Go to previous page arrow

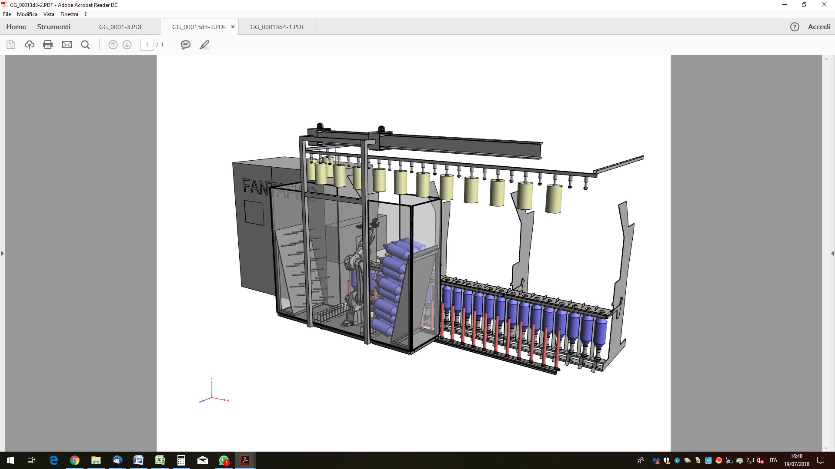click(x=113, y=45)
